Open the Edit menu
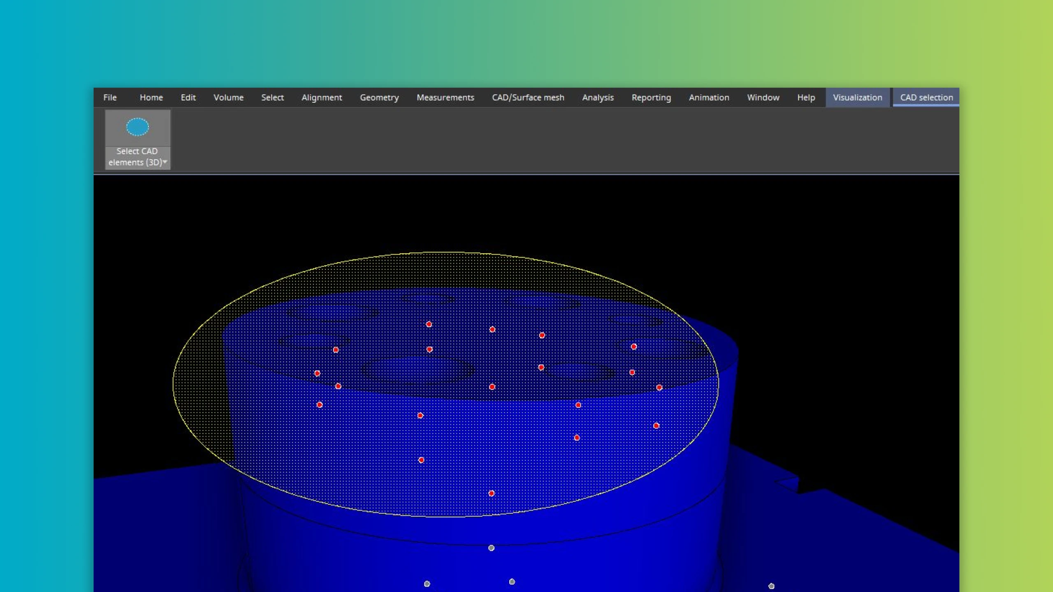 188,97
